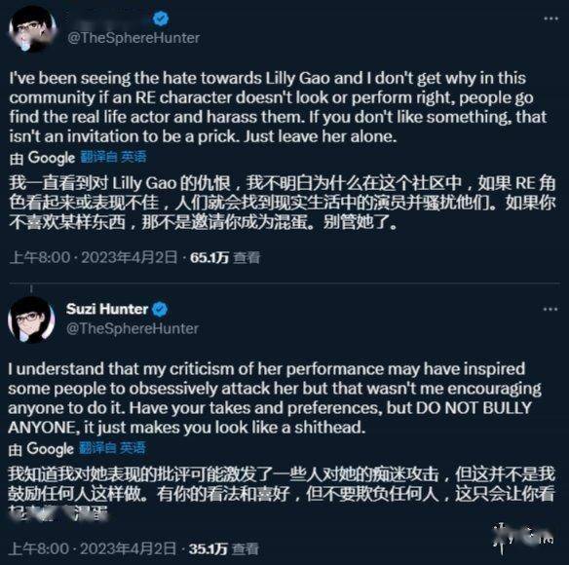This screenshot has height=565, width=569.
Task: Open the first tweet's three-dot menu
Action: [550, 19]
